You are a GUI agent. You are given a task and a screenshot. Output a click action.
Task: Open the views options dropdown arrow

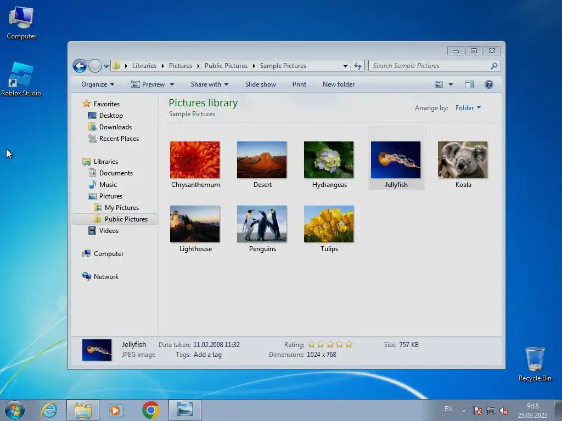click(451, 84)
